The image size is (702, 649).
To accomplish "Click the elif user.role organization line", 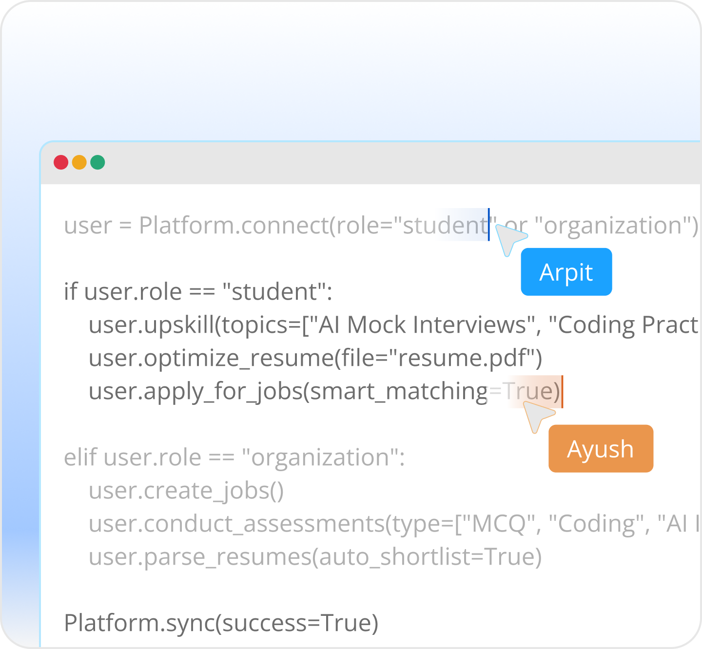I will (x=236, y=457).
